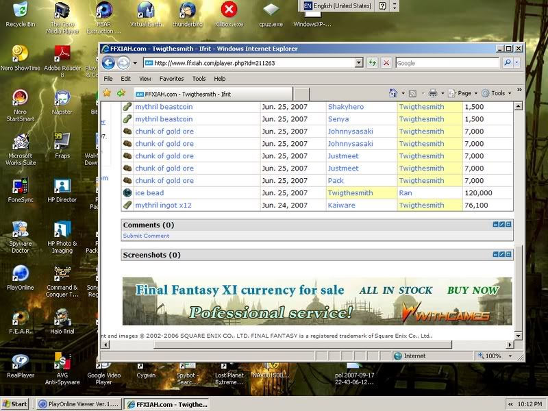Open the Page toolbar menu
This screenshot has width=548, height=411.
point(463,93)
